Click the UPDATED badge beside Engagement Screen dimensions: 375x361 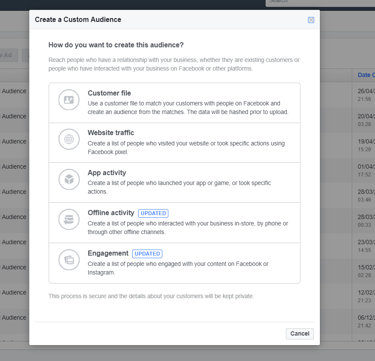(x=147, y=253)
